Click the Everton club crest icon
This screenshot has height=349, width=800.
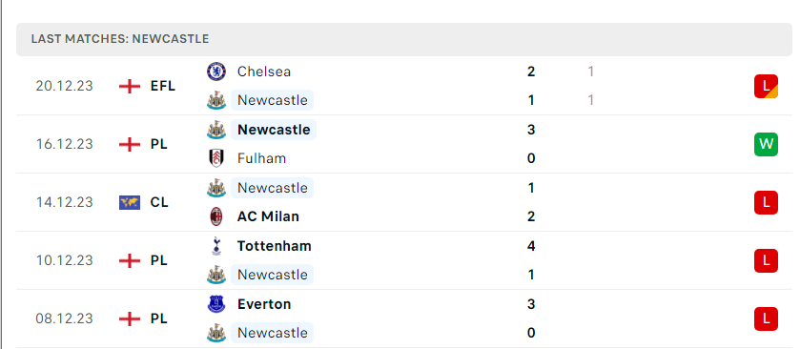pos(216,304)
